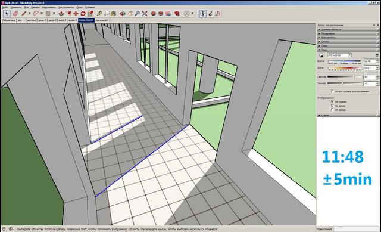Activate the Push/Pull tool
Viewport: 381px width, 232px height.
[x=61, y=14]
